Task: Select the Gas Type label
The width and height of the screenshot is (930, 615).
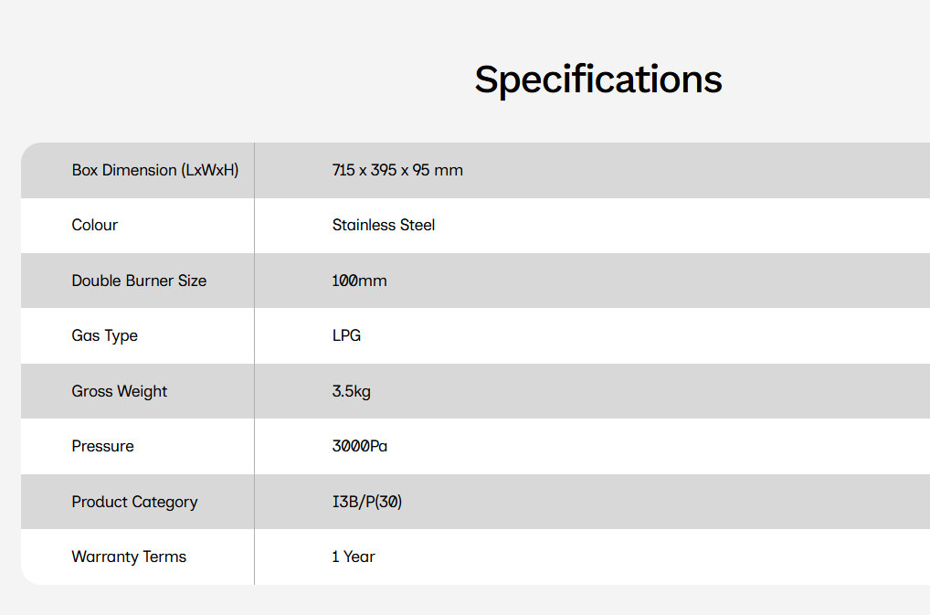Action: point(104,336)
